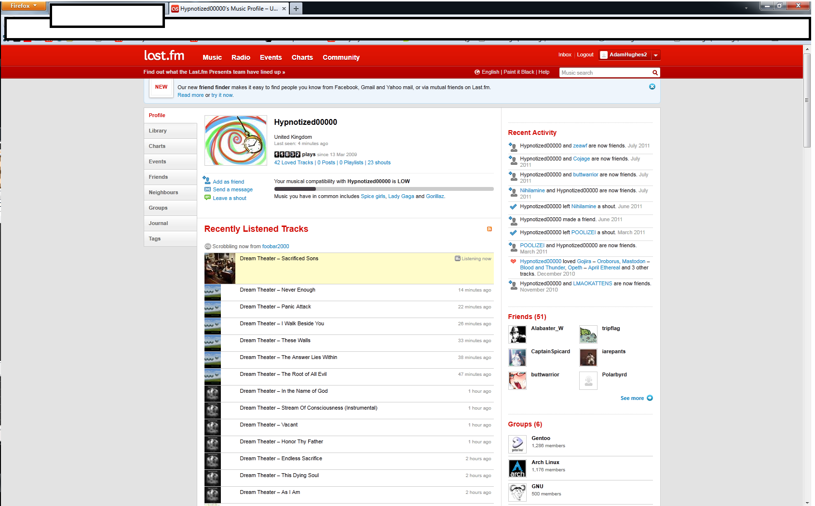Toggle the Paint it Black theme
The image size is (815, 506).
coord(518,72)
